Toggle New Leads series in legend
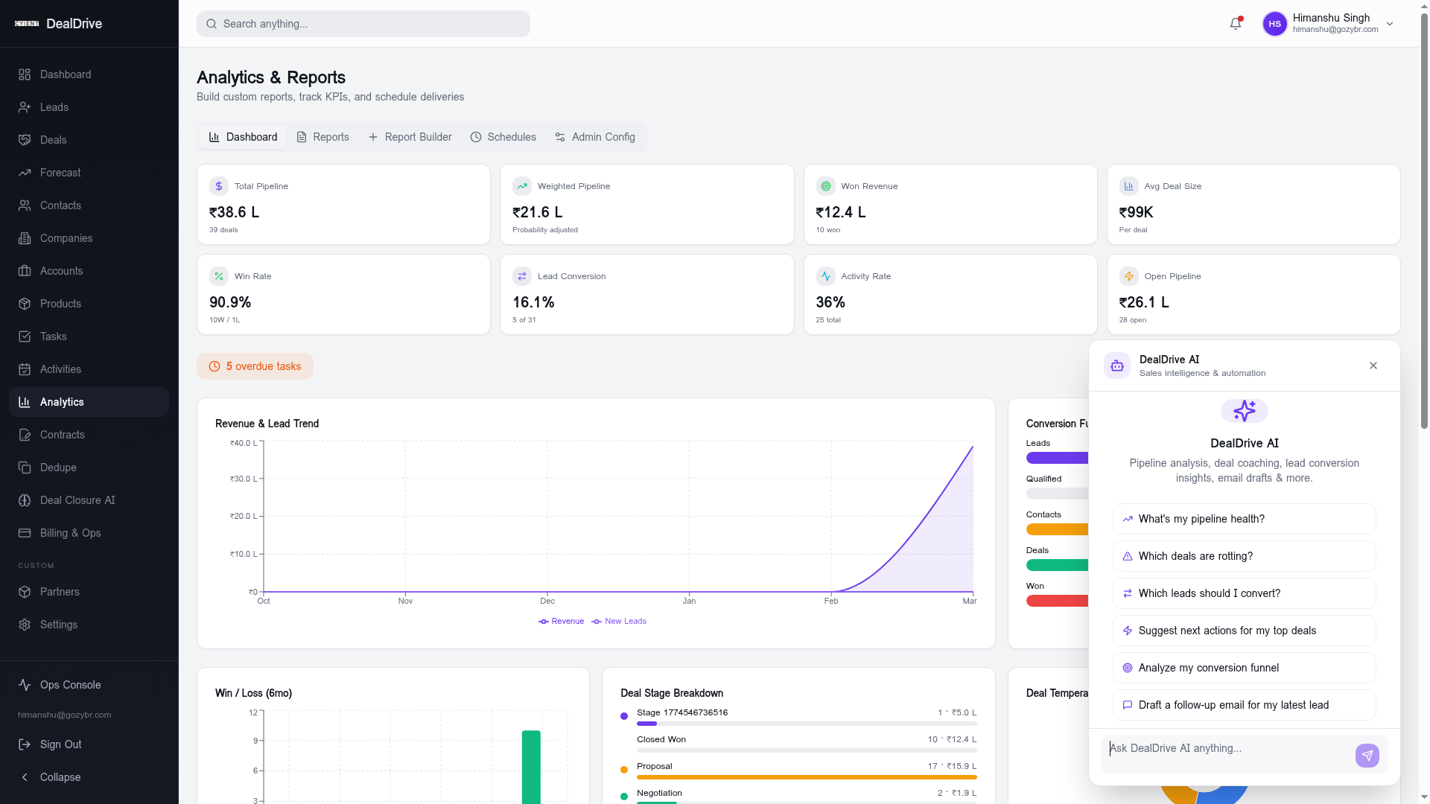 point(619,621)
